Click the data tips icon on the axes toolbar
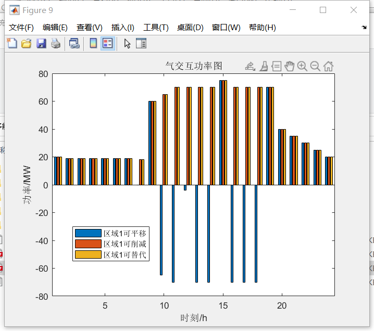374x331 pixels. point(277,66)
